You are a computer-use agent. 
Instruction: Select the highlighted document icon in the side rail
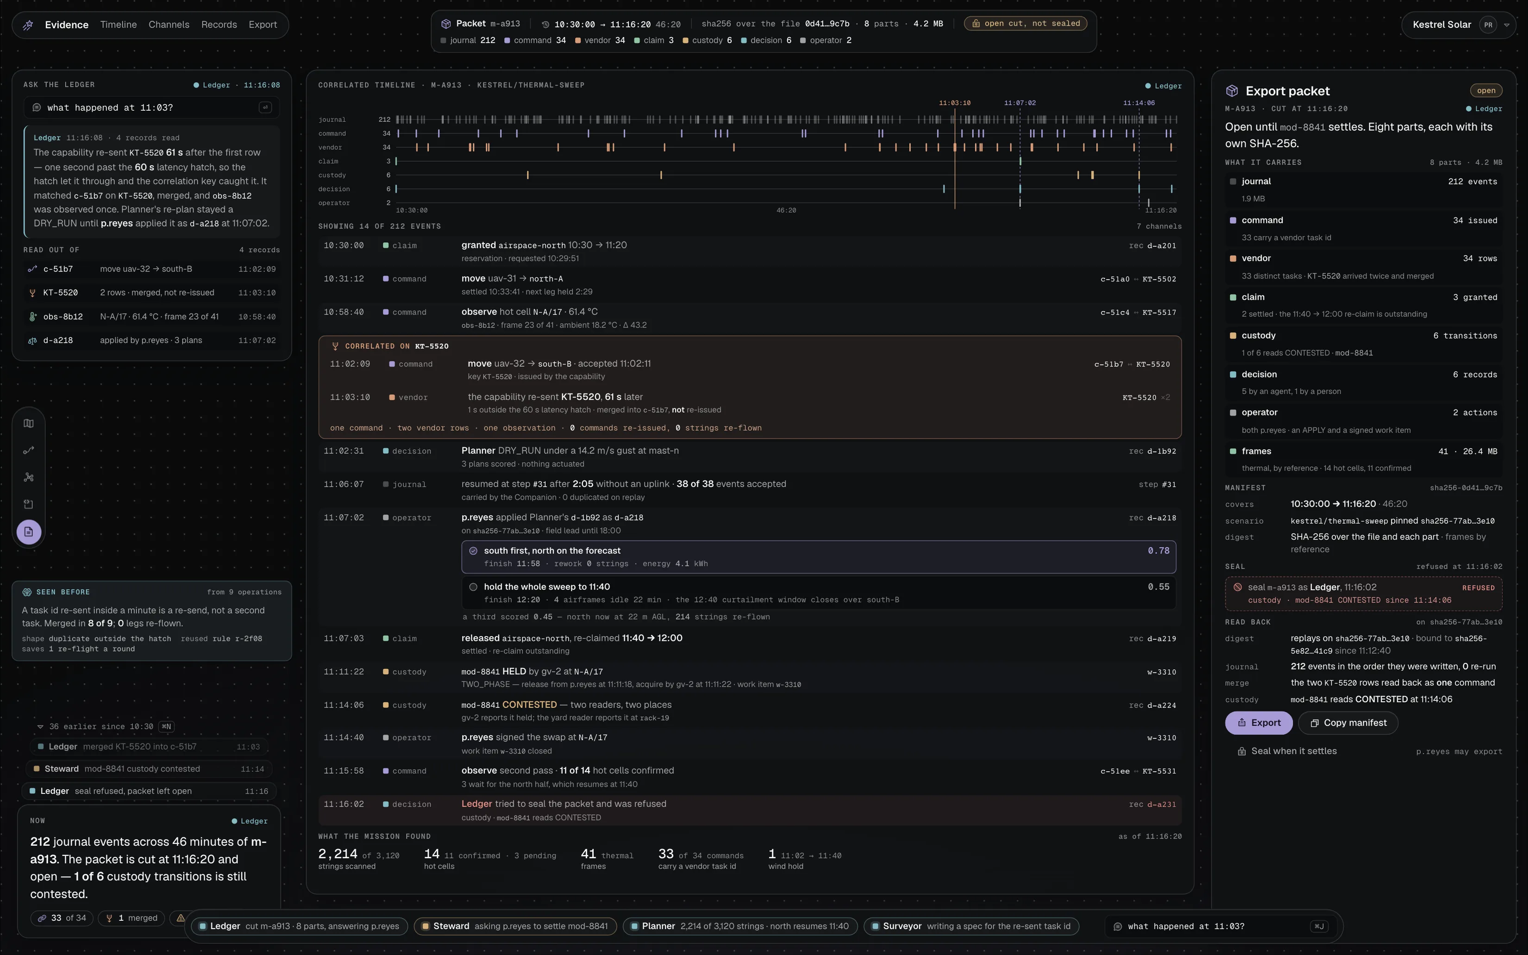(28, 532)
